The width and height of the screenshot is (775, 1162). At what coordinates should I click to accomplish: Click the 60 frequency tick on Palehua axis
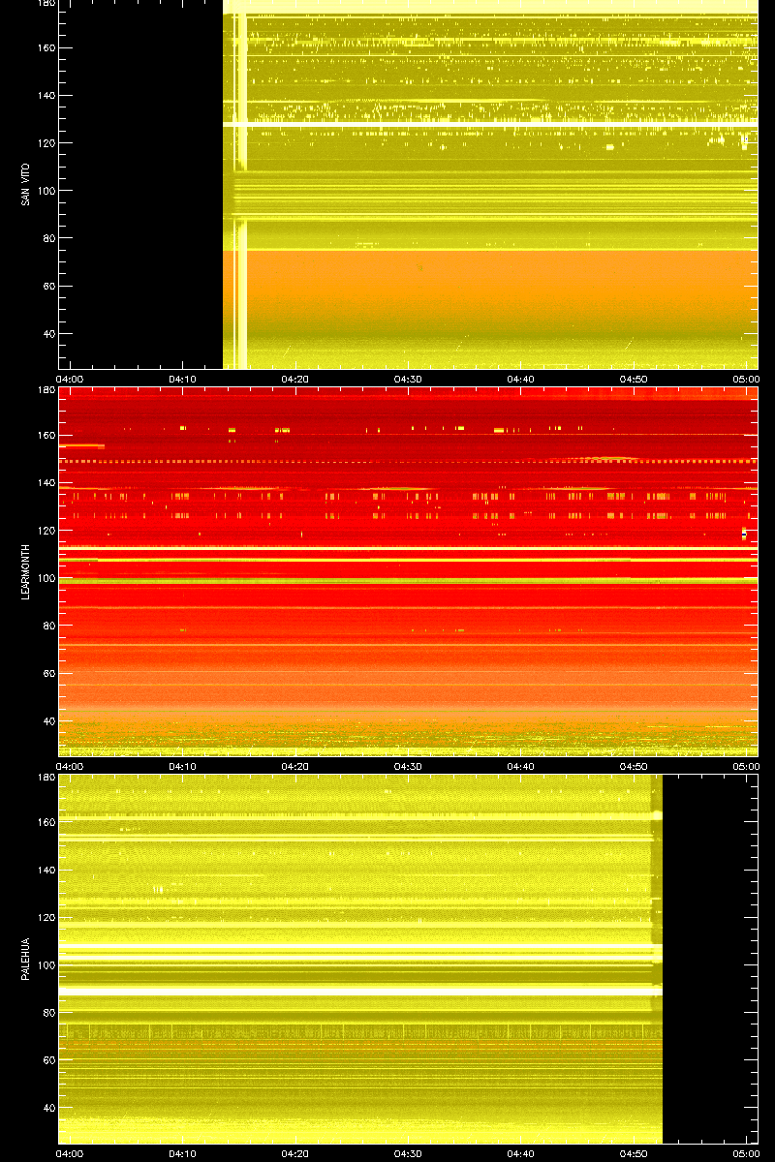[x=48, y=1060]
